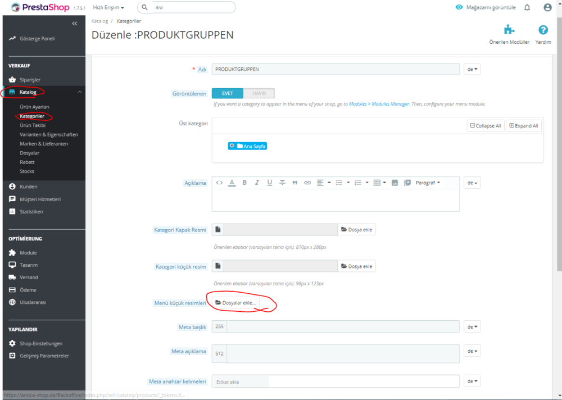
Task: Open Kategoriler submenu item
Action: click(x=32, y=116)
